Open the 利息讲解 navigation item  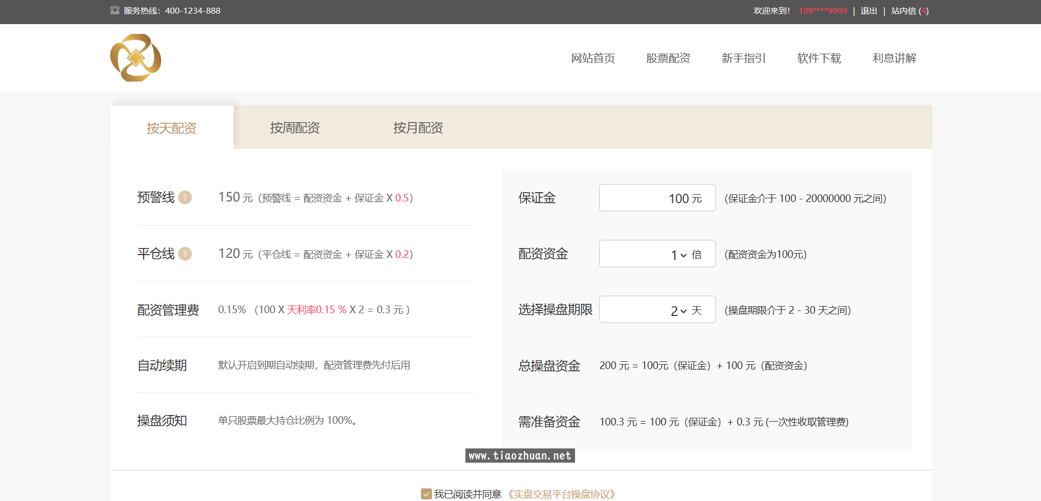[894, 58]
